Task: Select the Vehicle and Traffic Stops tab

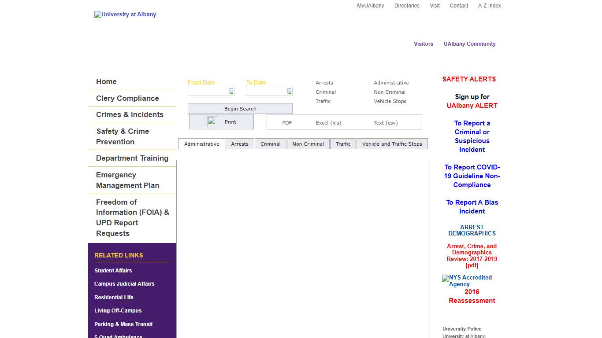Action: (x=392, y=143)
